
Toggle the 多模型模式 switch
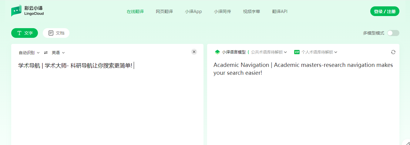click(393, 33)
